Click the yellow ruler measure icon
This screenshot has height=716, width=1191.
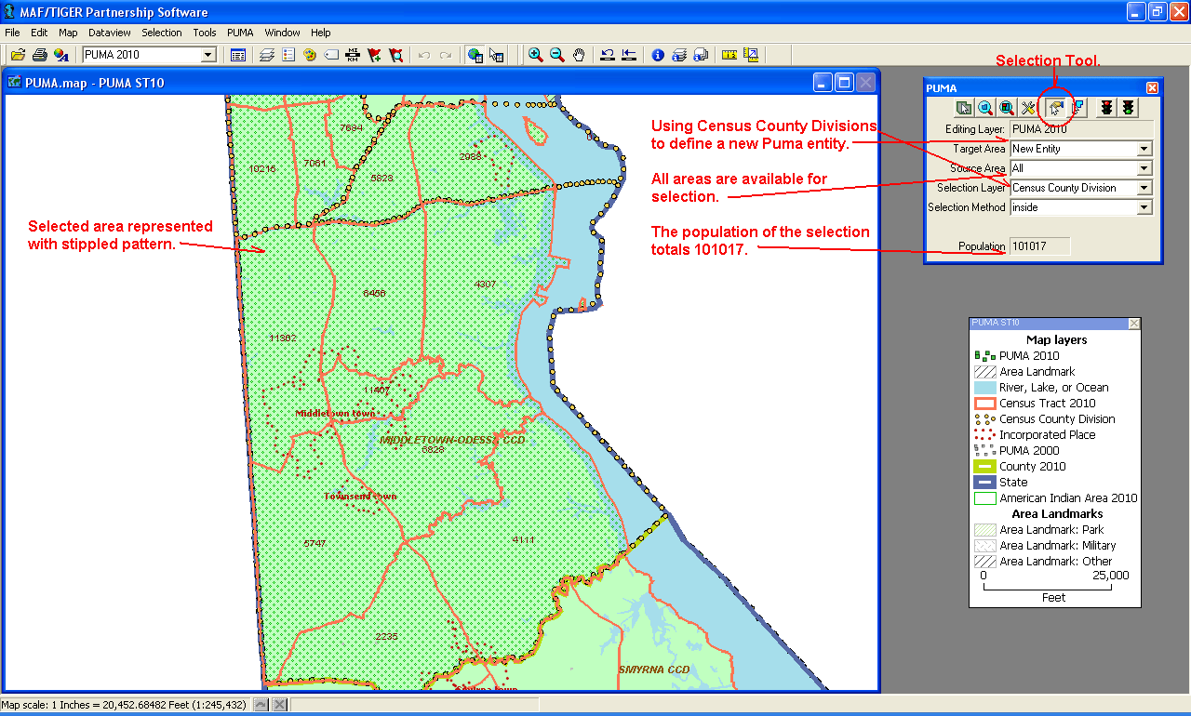point(729,55)
